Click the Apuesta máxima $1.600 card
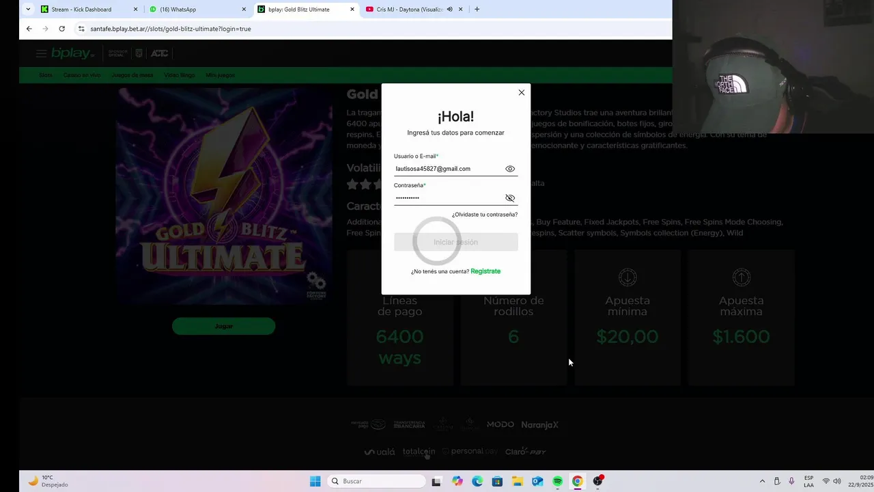Screen dimensions: 874x492 tap(741, 318)
